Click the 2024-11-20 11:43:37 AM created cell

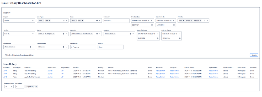click(x=82, y=77)
